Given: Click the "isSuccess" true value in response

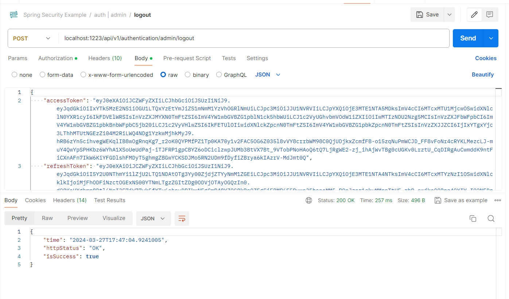Looking at the screenshot, I should (92, 256).
